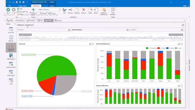Switch to the Planning view tab
The width and height of the screenshot is (195, 110).
tap(58, 21)
